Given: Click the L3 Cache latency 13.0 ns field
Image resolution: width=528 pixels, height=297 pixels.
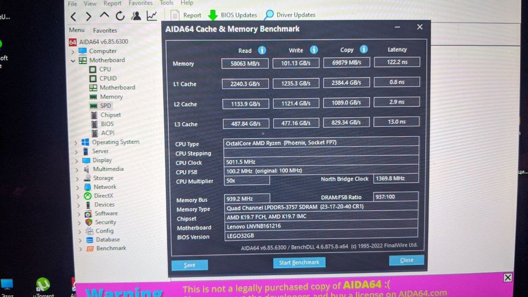Looking at the screenshot, I should click(397, 121).
